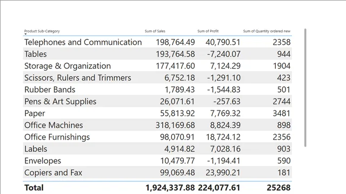Image resolution: width=346 pixels, height=194 pixels.
Task: Click sales value 99,069.48
Action: pos(177,172)
